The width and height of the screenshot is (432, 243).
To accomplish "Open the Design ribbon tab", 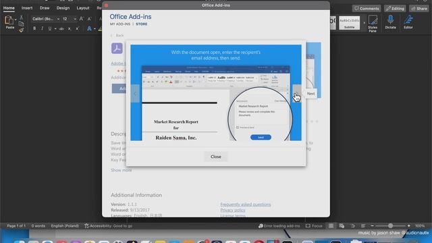I will click(63, 8).
